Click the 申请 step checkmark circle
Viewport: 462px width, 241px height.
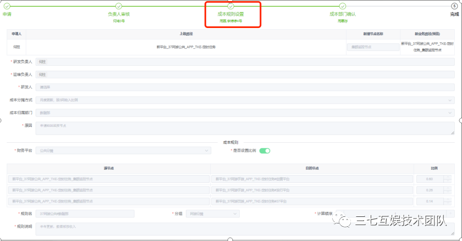[7, 6]
